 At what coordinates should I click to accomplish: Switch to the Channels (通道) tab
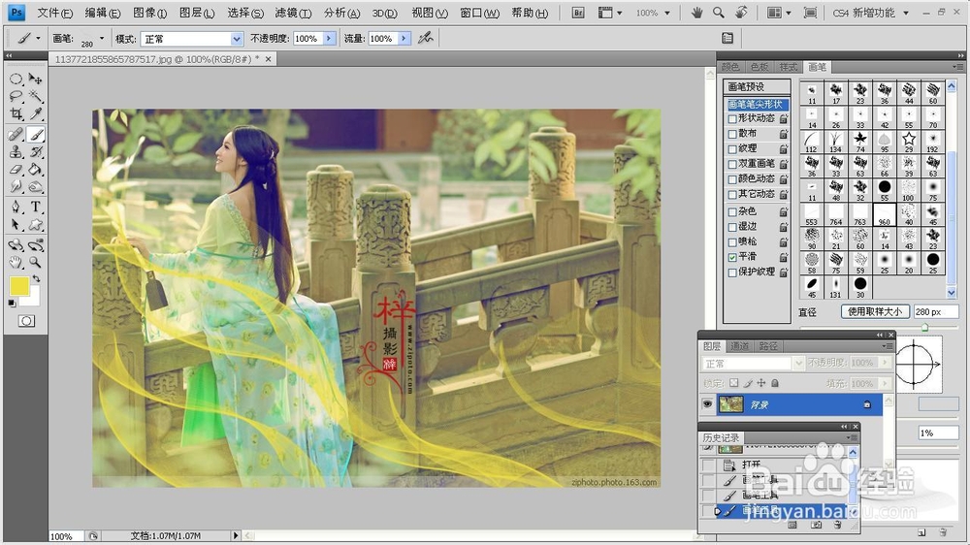739,346
